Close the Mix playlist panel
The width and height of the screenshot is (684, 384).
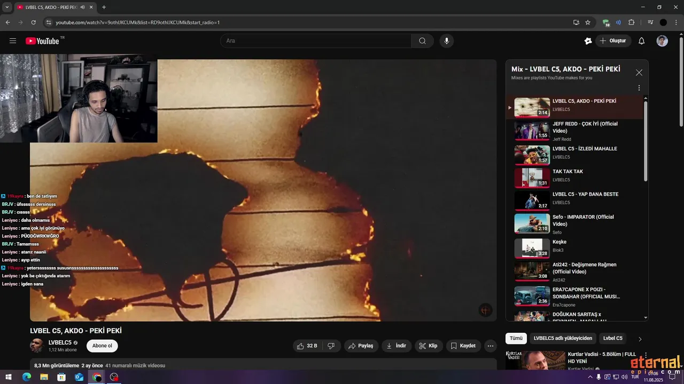[639, 73]
